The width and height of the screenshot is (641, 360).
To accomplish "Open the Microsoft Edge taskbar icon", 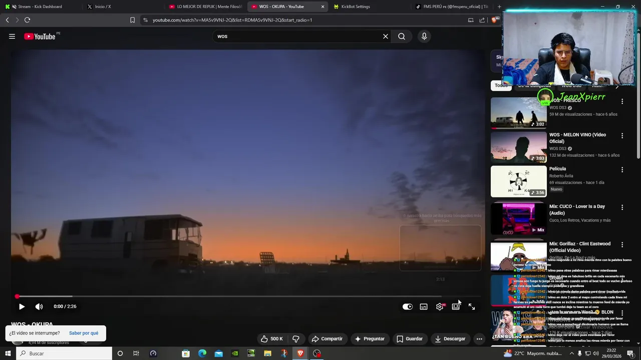I will point(202,353).
